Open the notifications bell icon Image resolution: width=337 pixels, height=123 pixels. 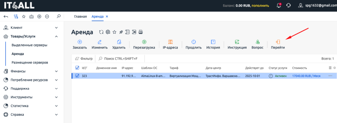click(279, 6)
